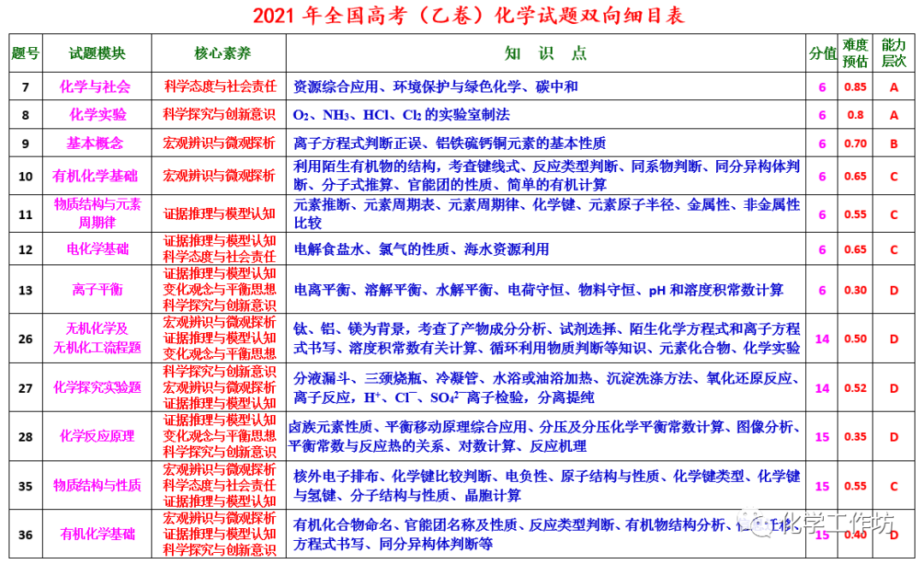The width and height of the screenshot is (924, 564).
Task: Select difficulty value 0.52
Action: click(x=855, y=389)
